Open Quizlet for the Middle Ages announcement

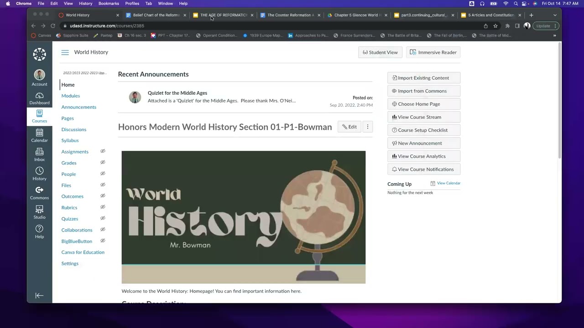(177, 93)
